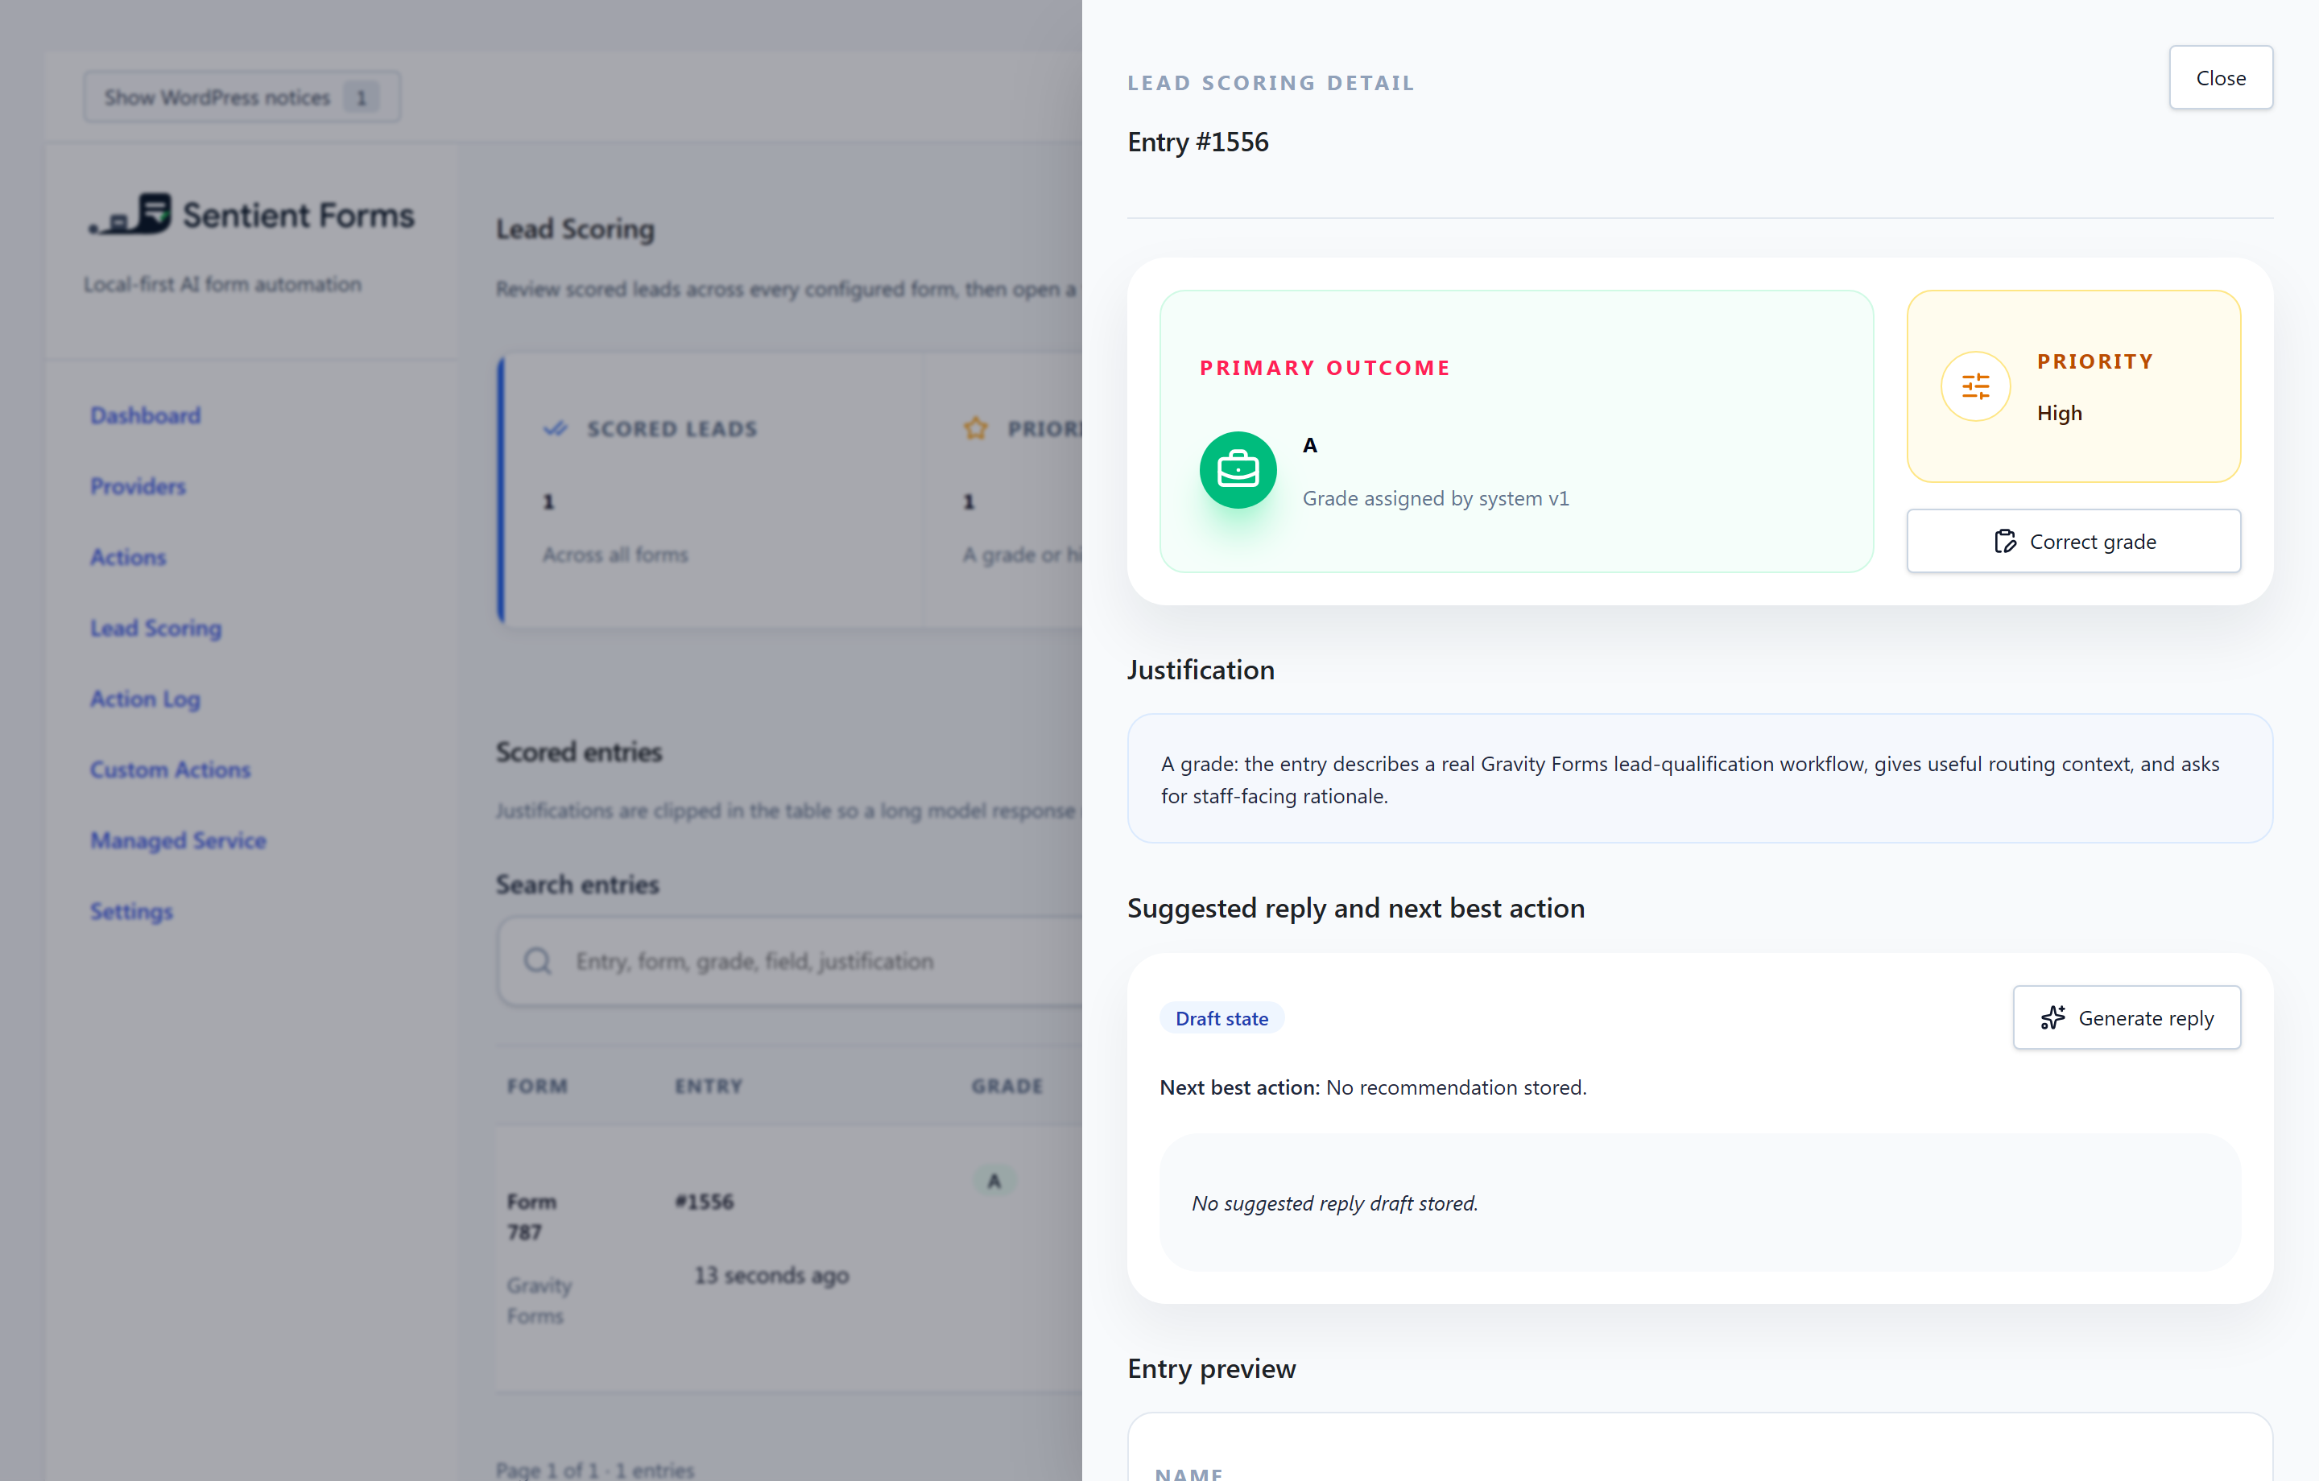Generate a suggested reply
The height and width of the screenshot is (1481, 2319).
pyautogui.click(x=2127, y=1018)
